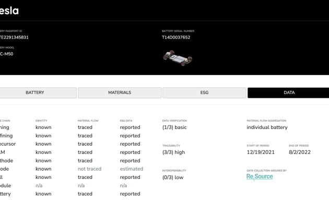Click the battery passport ID value
Image resolution: width=329 pixels, height=205 pixels.
[14, 37]
